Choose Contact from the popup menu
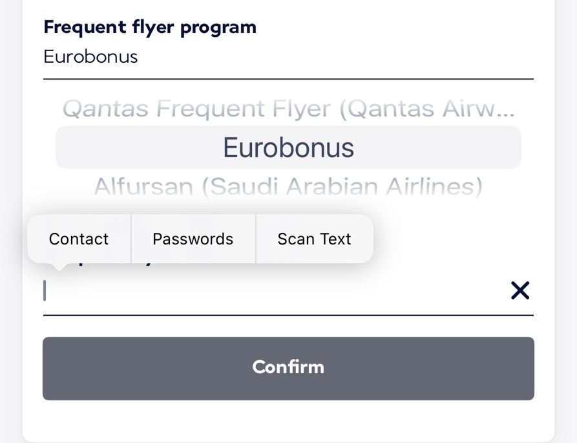Screen dimensions: 577x443 tap(79, 239)
